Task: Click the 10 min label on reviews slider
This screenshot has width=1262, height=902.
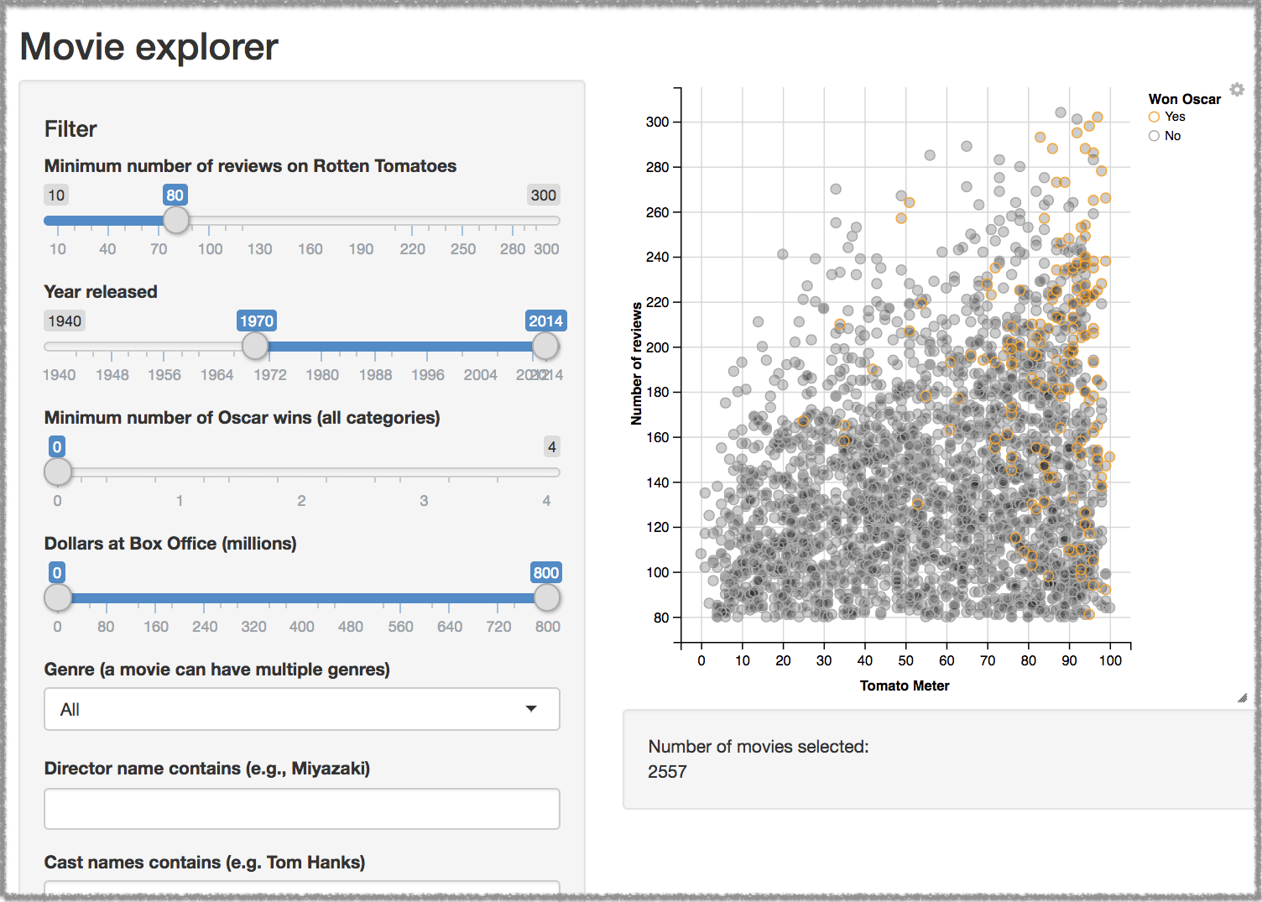Action: (x=56, y=196)
